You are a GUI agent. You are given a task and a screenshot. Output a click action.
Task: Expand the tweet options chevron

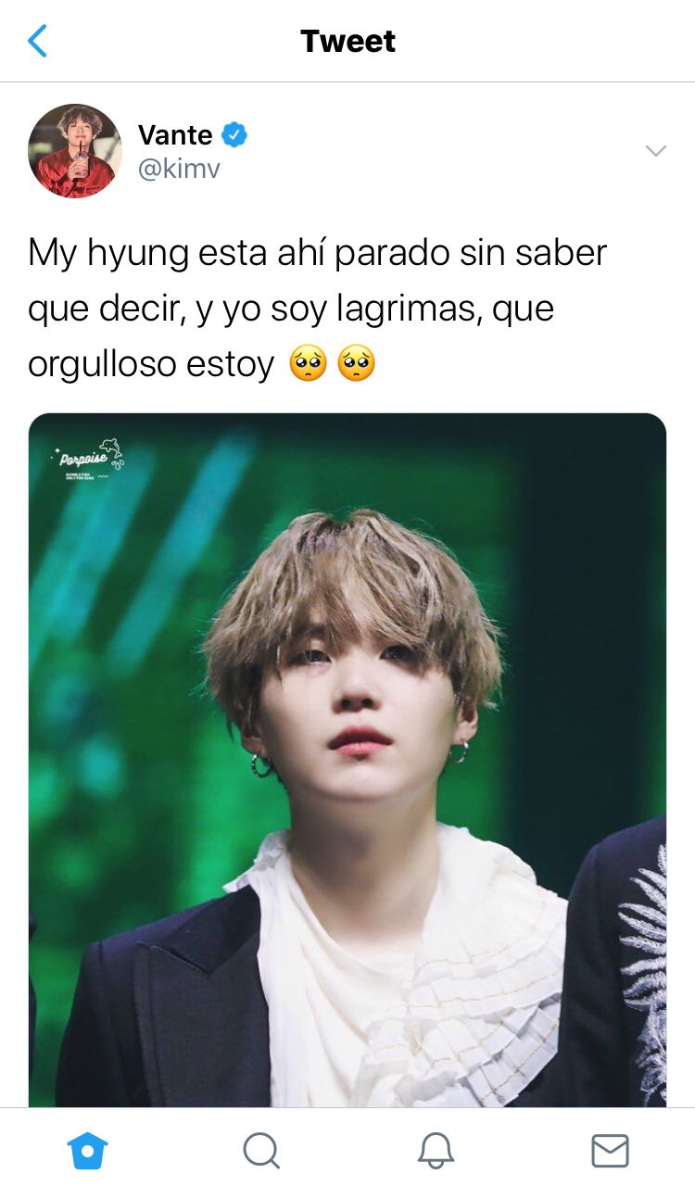click(x=656, y=151)
